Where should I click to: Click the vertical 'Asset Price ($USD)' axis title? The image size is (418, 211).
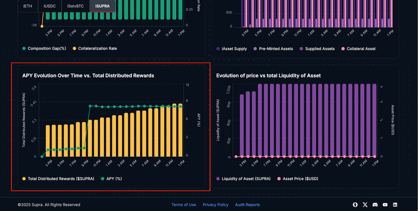click(392, 120)
